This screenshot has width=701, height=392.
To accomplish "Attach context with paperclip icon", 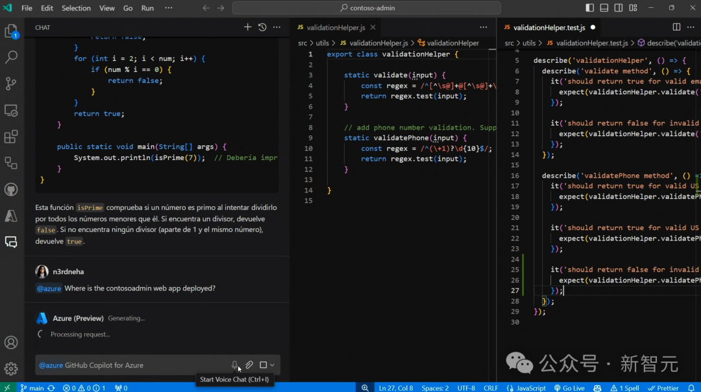I will [x=249, y=365].
